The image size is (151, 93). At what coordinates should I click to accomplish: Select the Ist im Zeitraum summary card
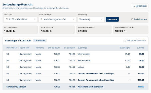pos(57,30)
